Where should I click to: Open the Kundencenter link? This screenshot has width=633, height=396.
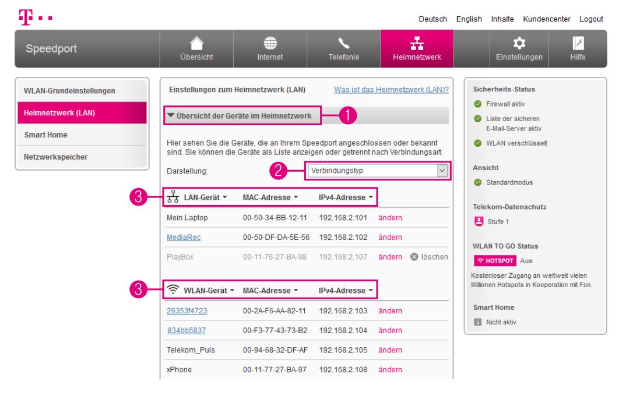coord(547,19)
